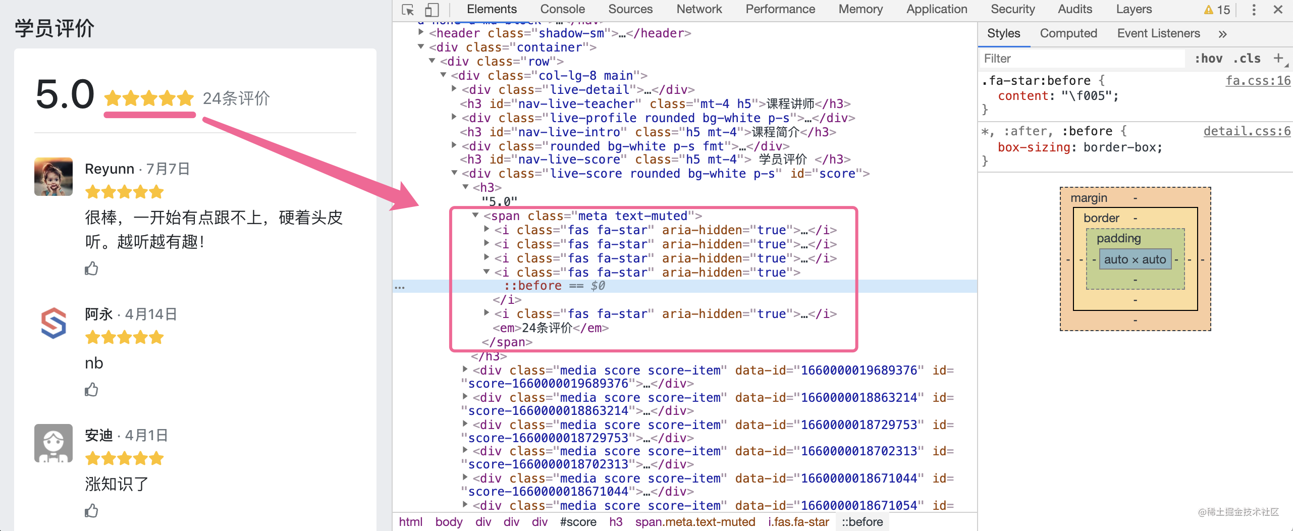Click the ellipsis beside ::before row
The width and height of the screenshot is (1293, 531).
pyautogui.click(x=400, y=287)
